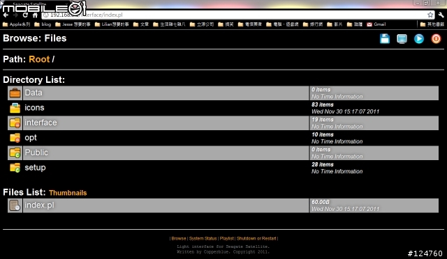Click the interface folder icon
This screenshot has height=259, width=447.
[x=15, y=123]
